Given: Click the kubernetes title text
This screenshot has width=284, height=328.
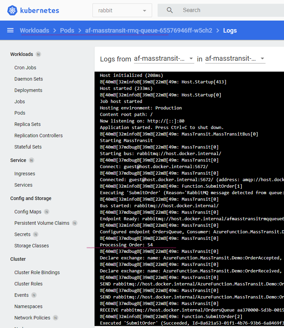Looking at the screenshot, I should click(x=40, y=10).
